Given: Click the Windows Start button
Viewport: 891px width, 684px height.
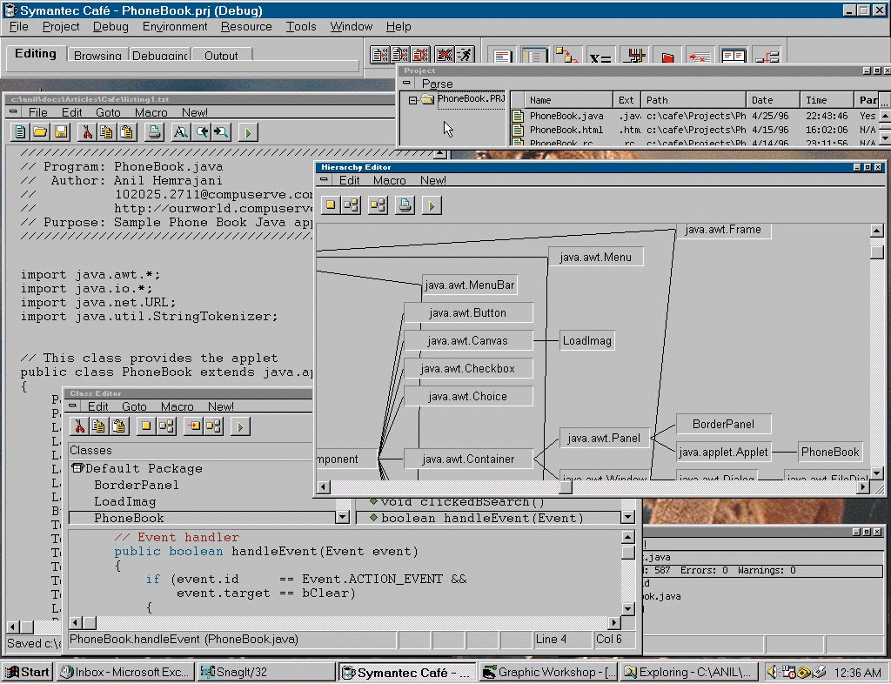Looking at the screenshot, I should (27, 672).
